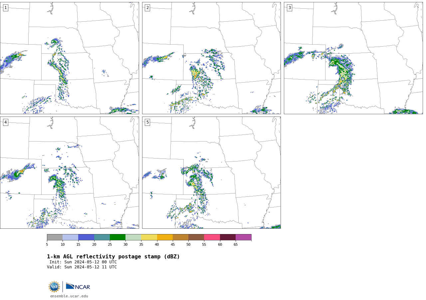Click the NSF logo icon

pos(54,287)
